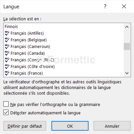The image size is (134, 134).
Task: Close the Langue dialog window
Action: tap(124, 6)
